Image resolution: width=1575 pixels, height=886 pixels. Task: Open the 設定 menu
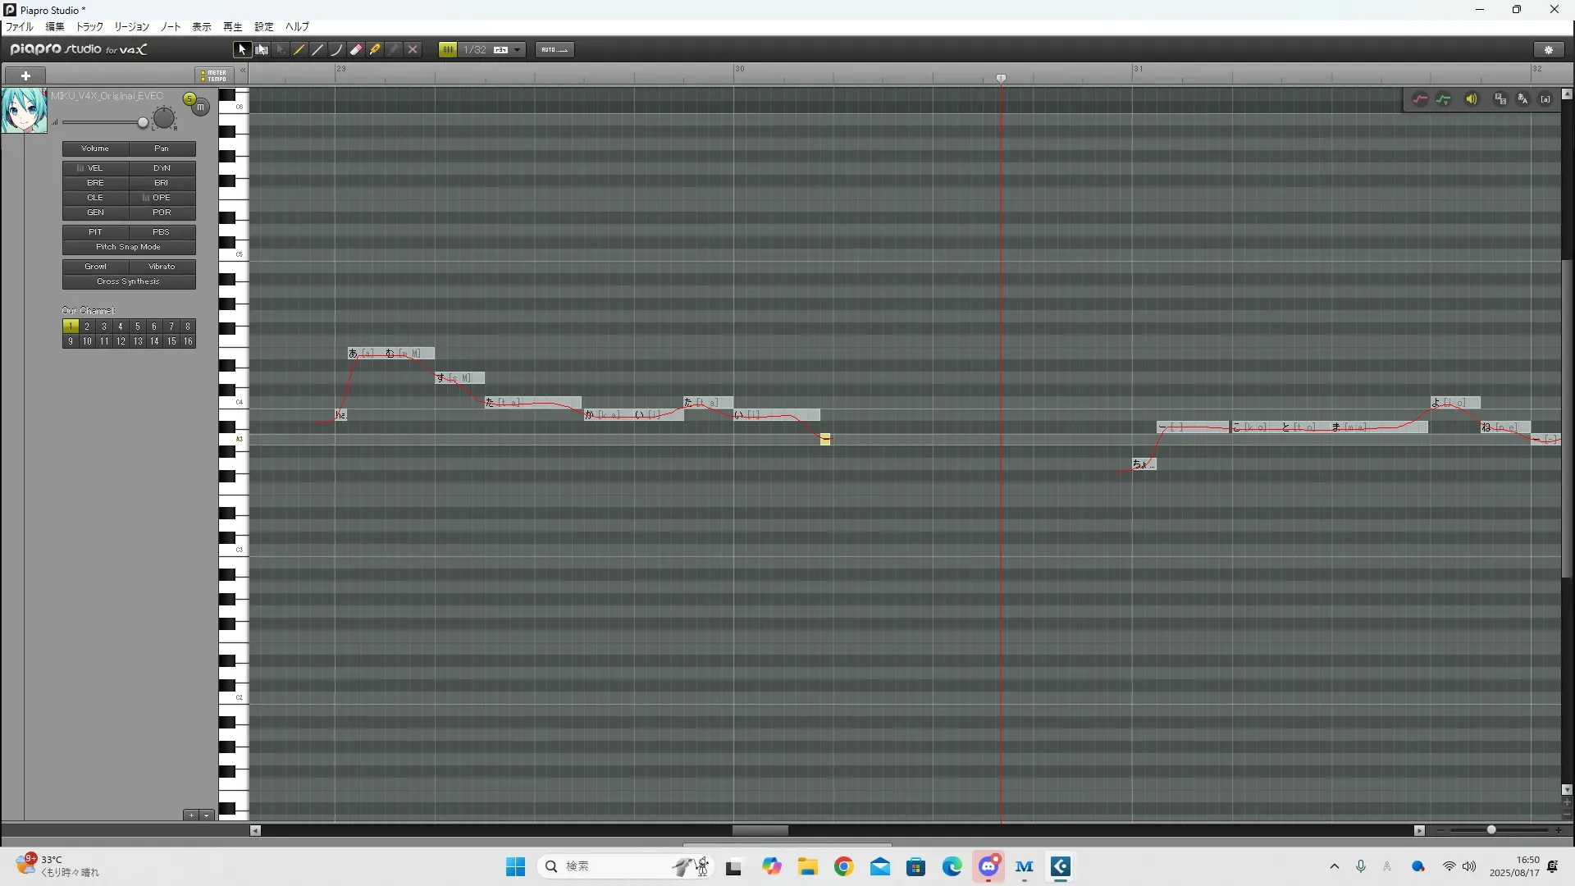pyautogui.click(x=263, y=27)
